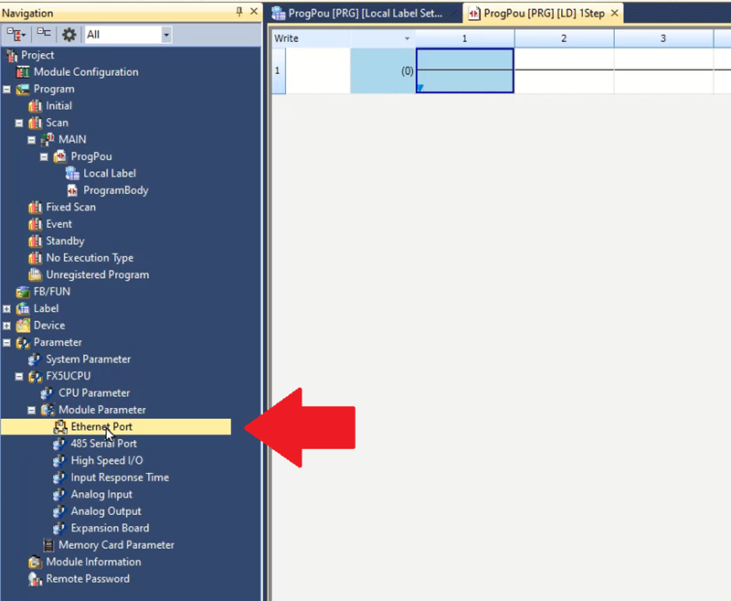
Task: Click the ProgPou POU icon
Action: pyautogui.click(x=59, y=156)
